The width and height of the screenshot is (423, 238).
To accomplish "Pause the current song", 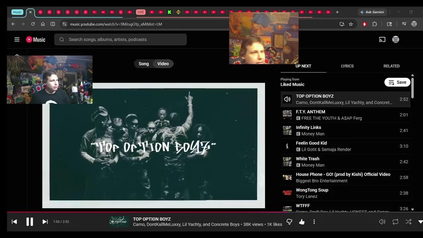I will (x=30, y=222).
